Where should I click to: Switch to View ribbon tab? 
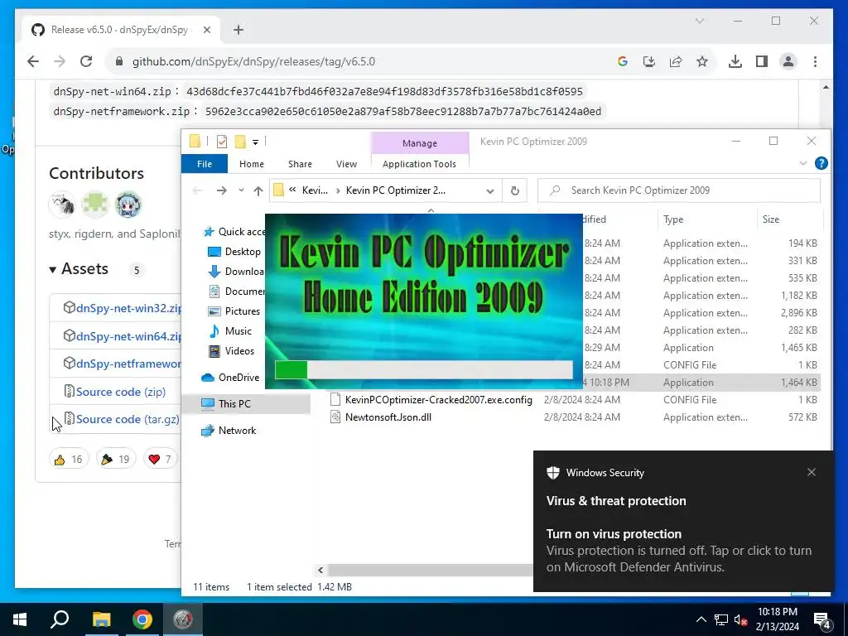coord(346,164)
